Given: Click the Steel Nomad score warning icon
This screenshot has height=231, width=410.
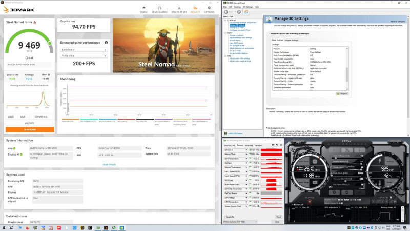Looking at the screenshot, I should (35, 22).
